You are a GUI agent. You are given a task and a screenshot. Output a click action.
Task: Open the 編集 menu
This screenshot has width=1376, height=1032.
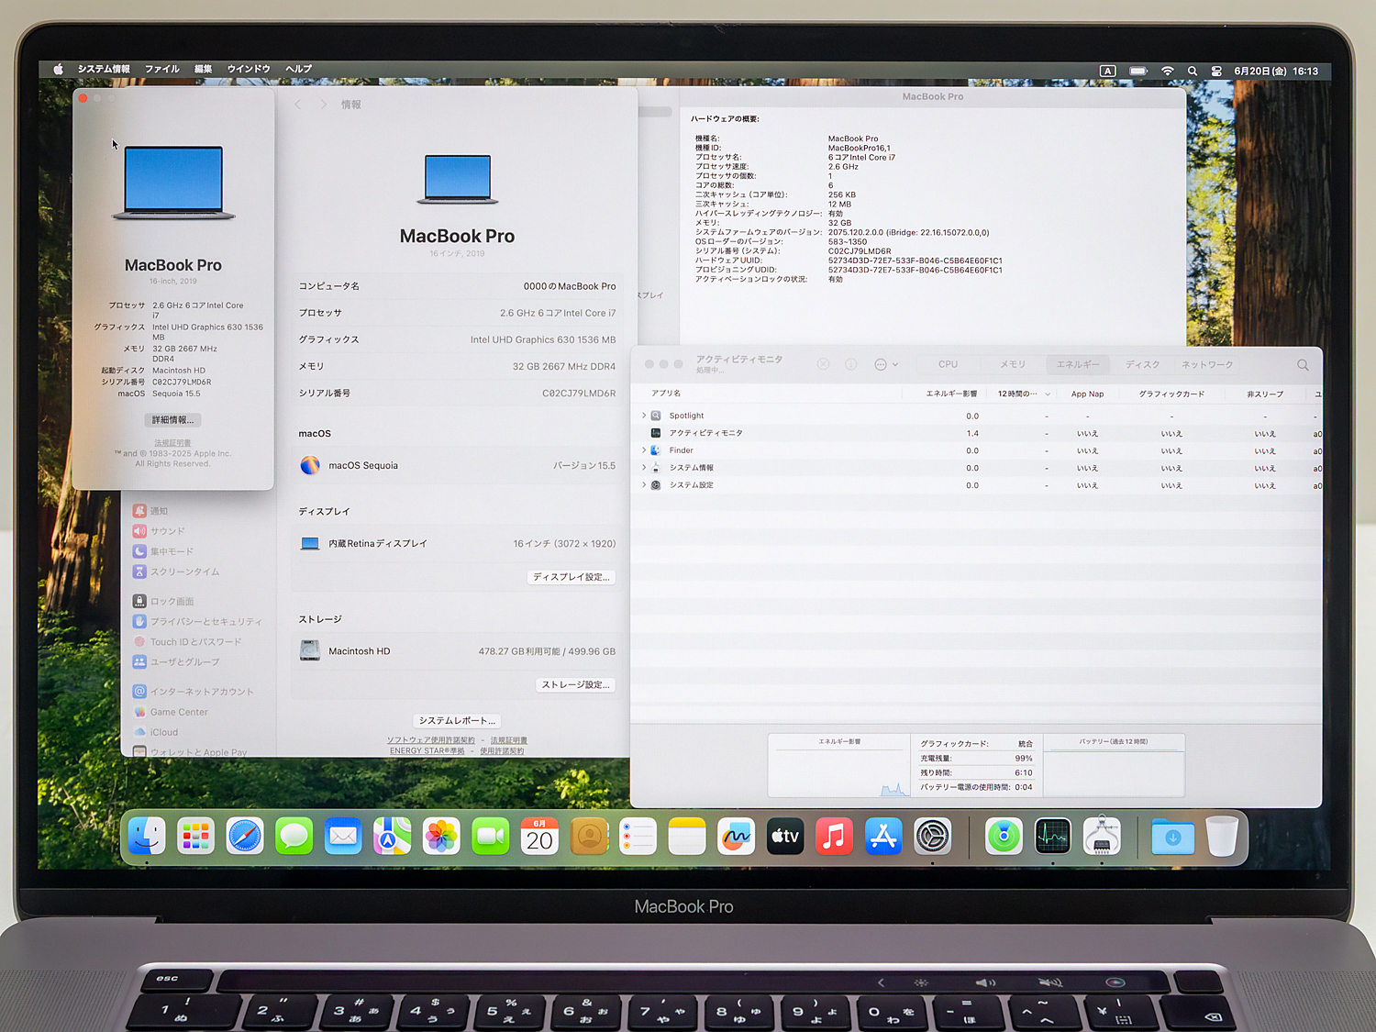[x=204, y=69]
